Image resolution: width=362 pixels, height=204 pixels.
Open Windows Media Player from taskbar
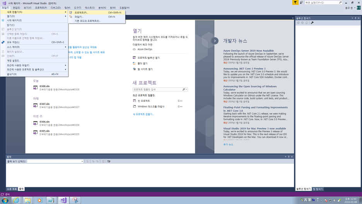(x=39, y=200)
